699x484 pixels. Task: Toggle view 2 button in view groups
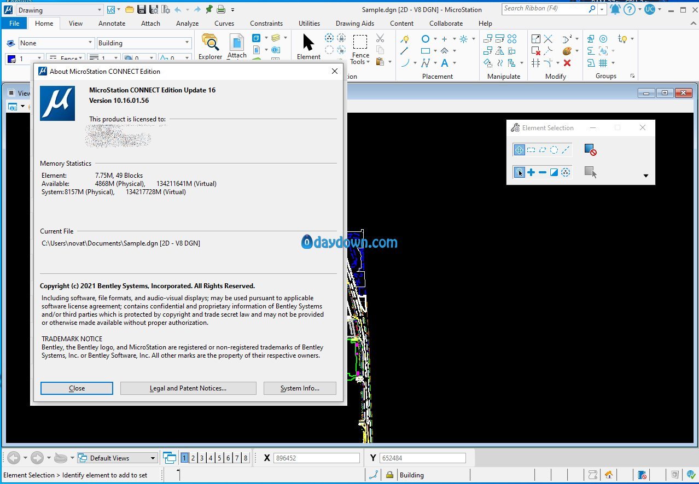193,458
